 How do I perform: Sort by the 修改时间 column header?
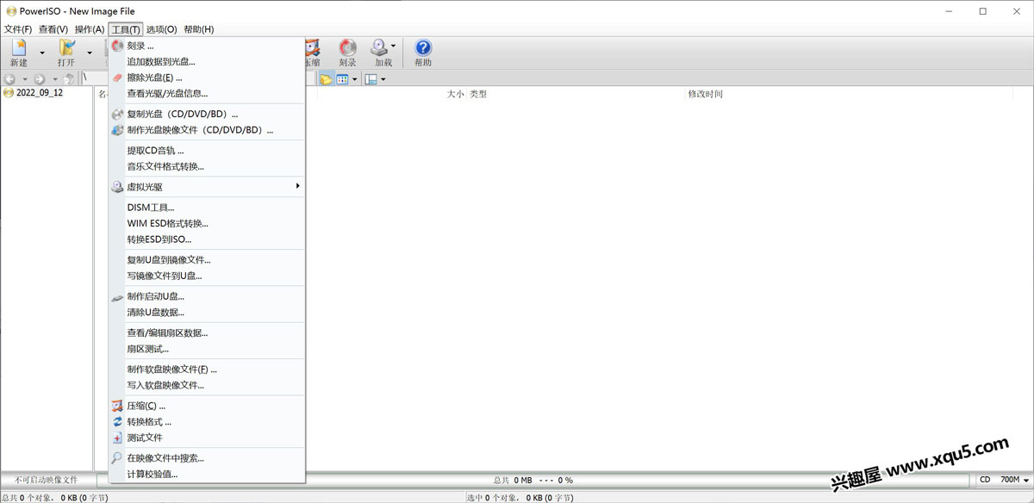[705, 94]
